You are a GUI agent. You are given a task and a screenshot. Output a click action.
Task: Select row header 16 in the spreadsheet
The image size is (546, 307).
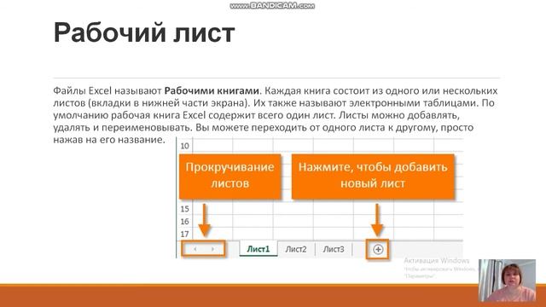pyautogui.click(x=184, y=222)
